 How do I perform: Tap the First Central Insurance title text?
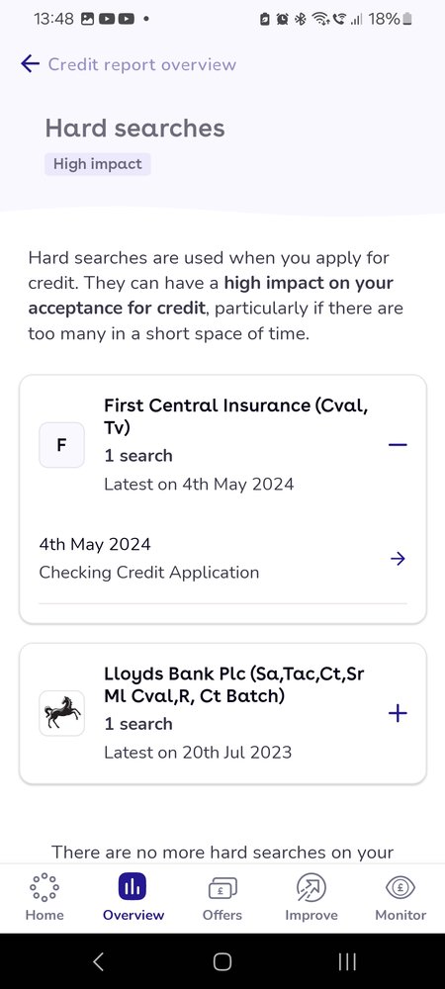236,415
